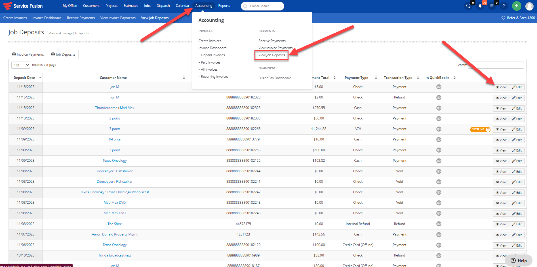Sort by Deposit Date column
Viewport: 537px width, 267px height.
click(26, 78)
